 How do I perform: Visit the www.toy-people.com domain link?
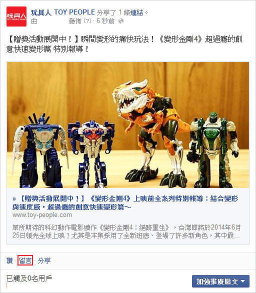[42, 215]
